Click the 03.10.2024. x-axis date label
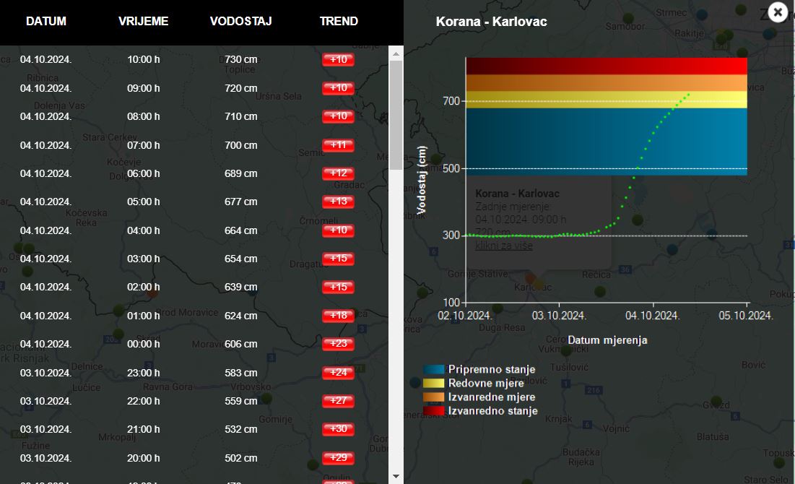Viewport: 795px width, 484px height. point(559,316)
